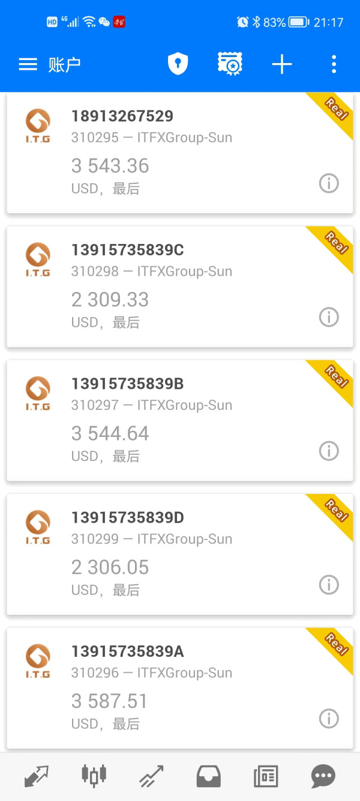Add a new account with plus

point(282,64)
